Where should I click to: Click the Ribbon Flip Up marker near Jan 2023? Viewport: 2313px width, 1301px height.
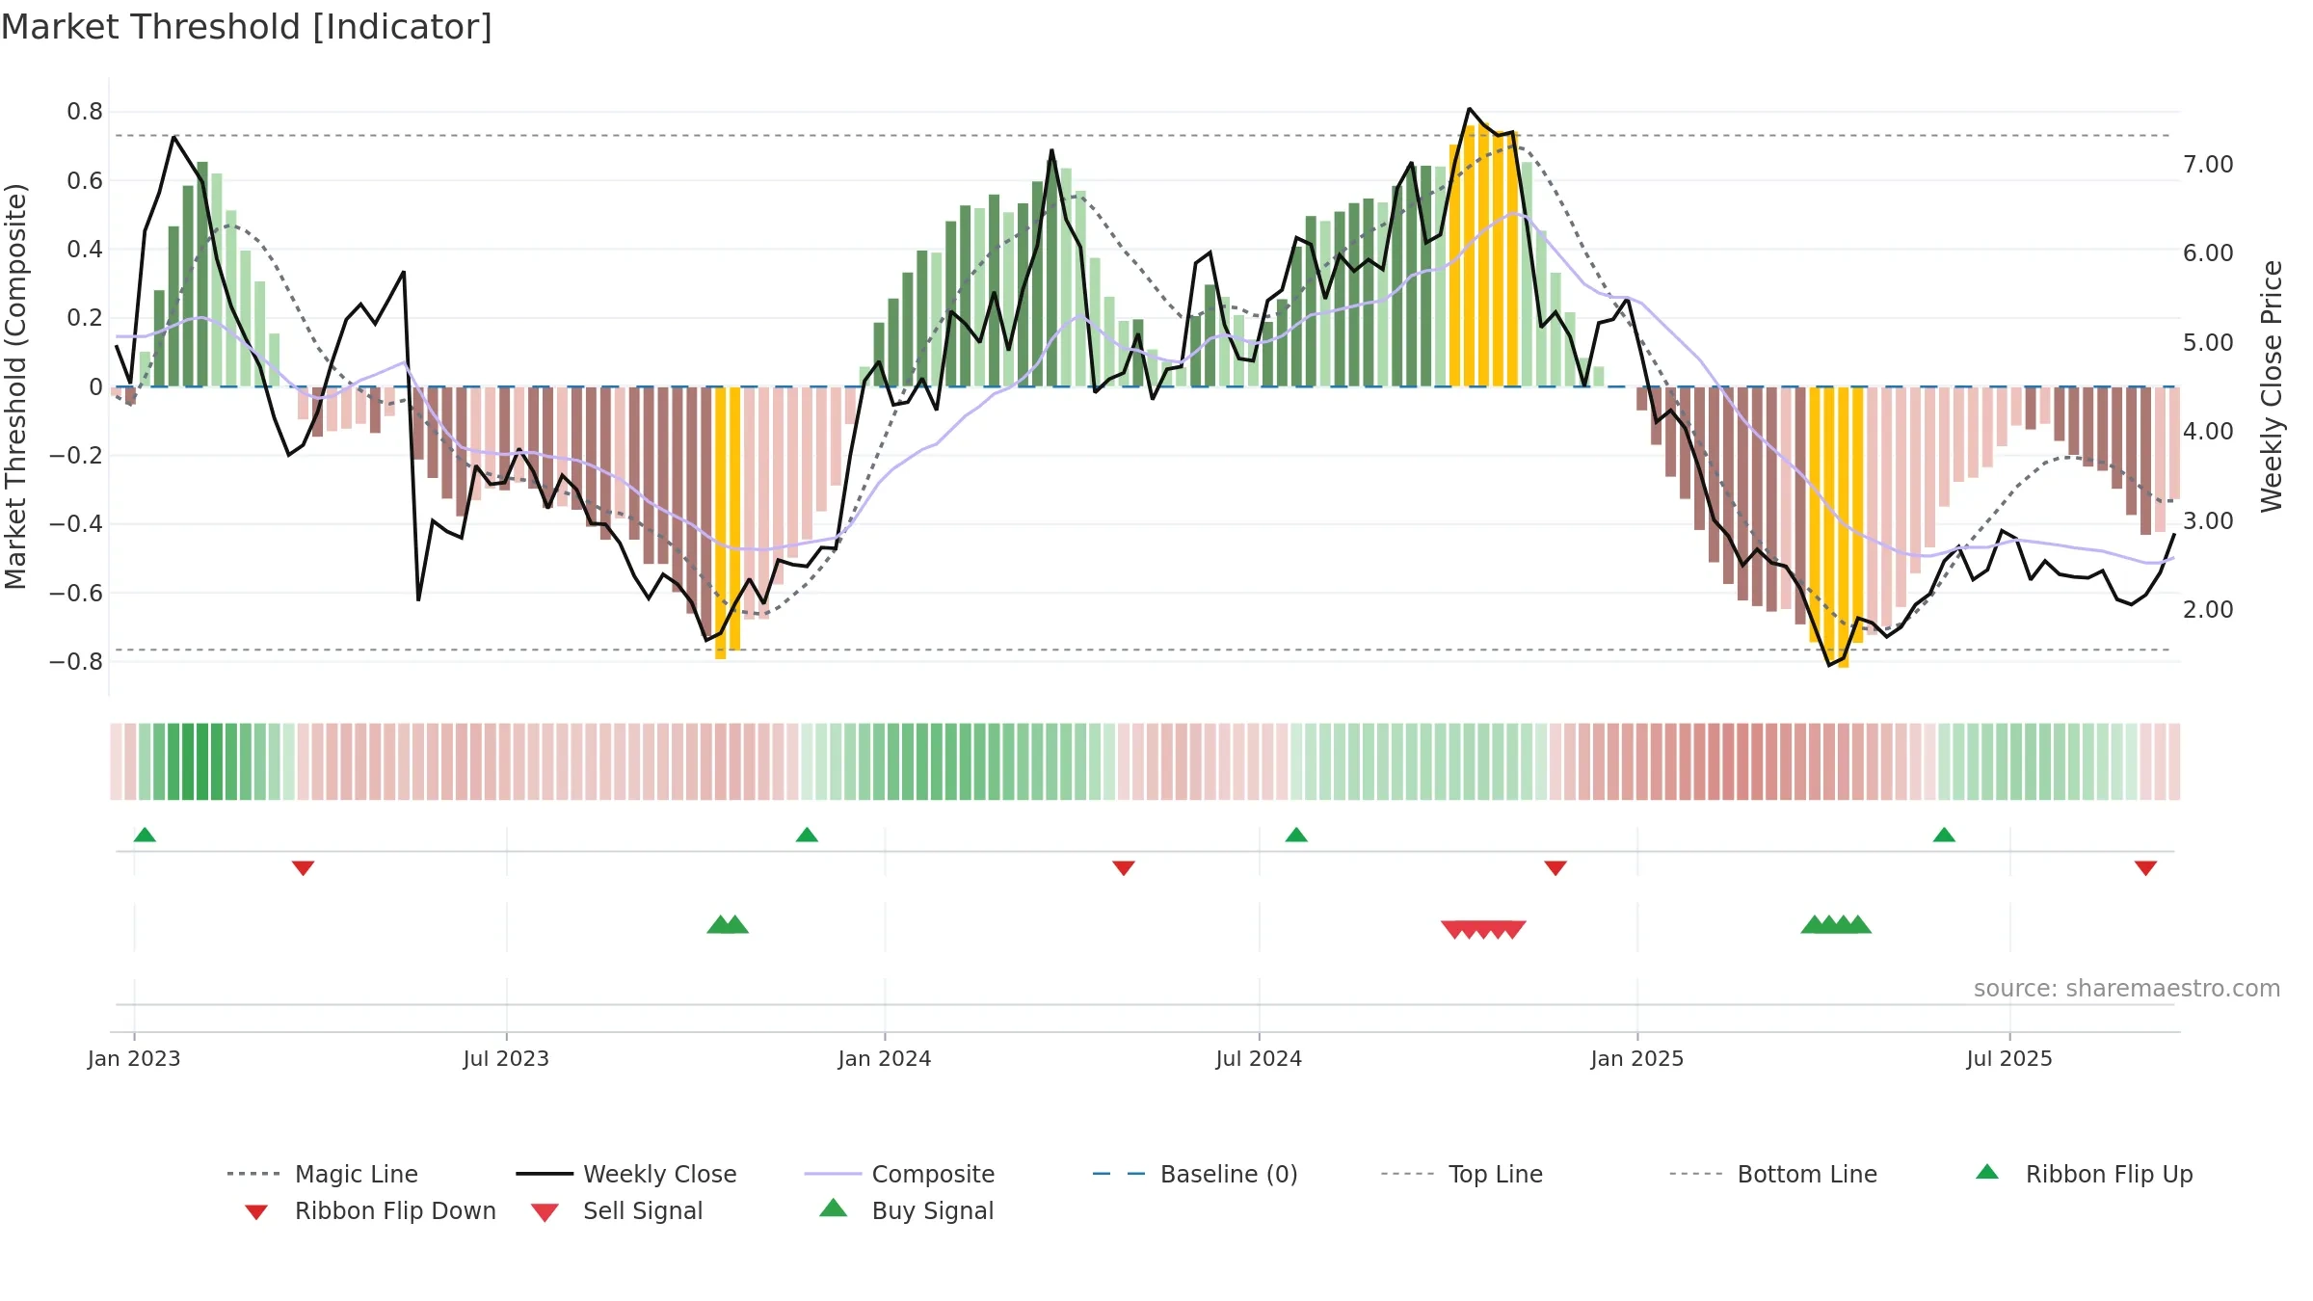(x=145, y=835)
